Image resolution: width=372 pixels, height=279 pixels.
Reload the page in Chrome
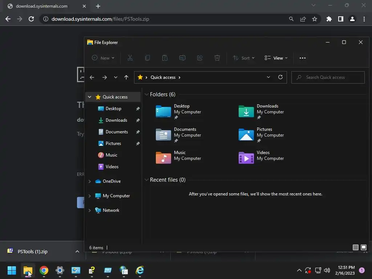31,19
